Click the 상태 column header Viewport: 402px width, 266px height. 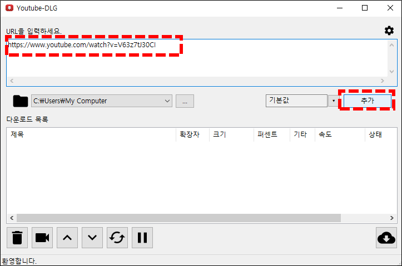(381, 134)
